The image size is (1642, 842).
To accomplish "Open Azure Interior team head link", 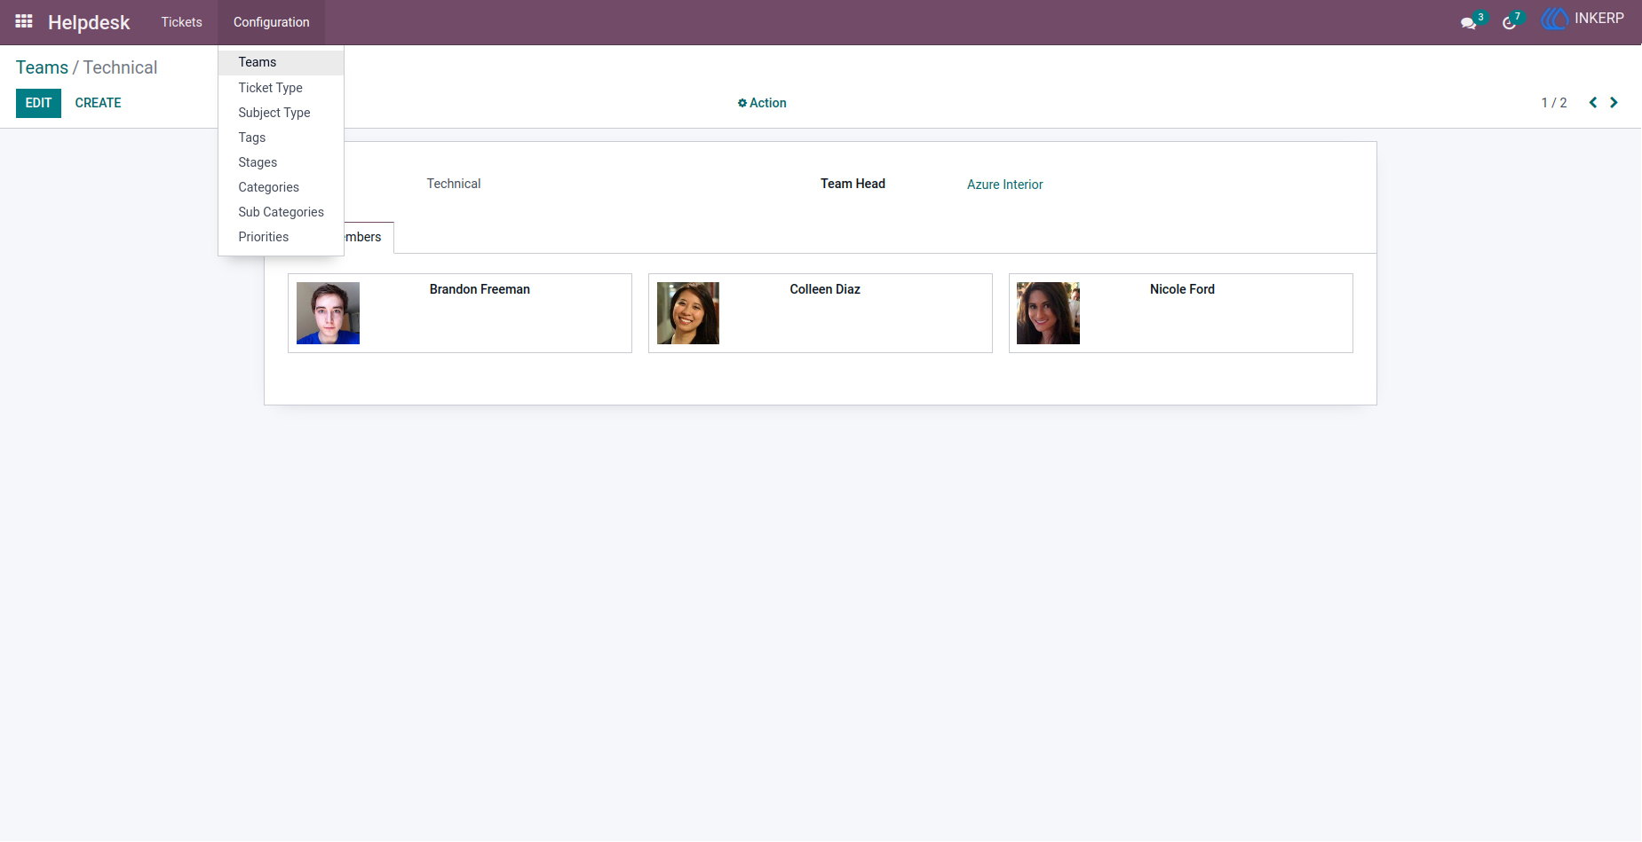I will pyautogui.click(x=1004, y=185).
